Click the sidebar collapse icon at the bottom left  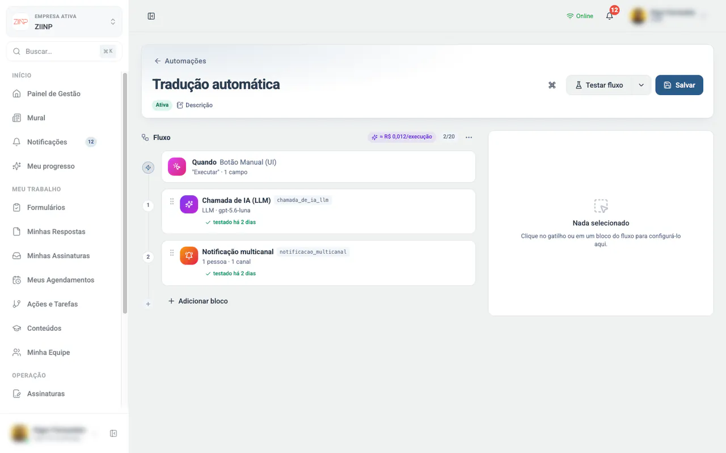click(113, 433)
